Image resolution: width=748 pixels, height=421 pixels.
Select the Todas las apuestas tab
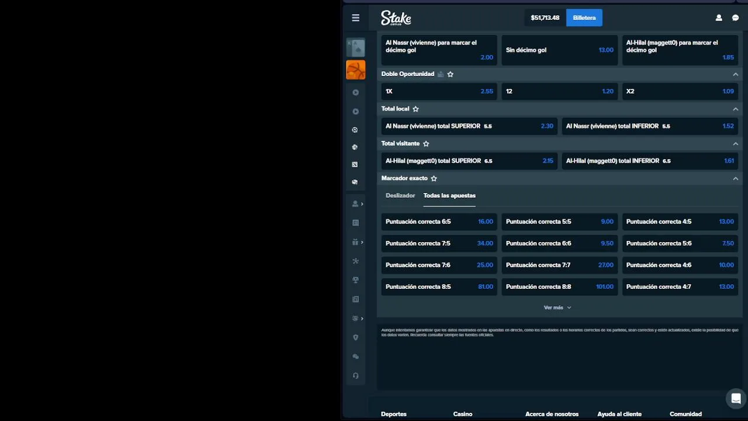(x=449, y=195)
